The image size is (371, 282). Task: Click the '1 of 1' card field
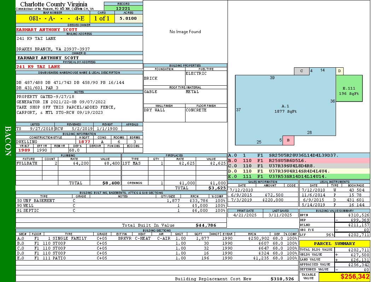102,18
